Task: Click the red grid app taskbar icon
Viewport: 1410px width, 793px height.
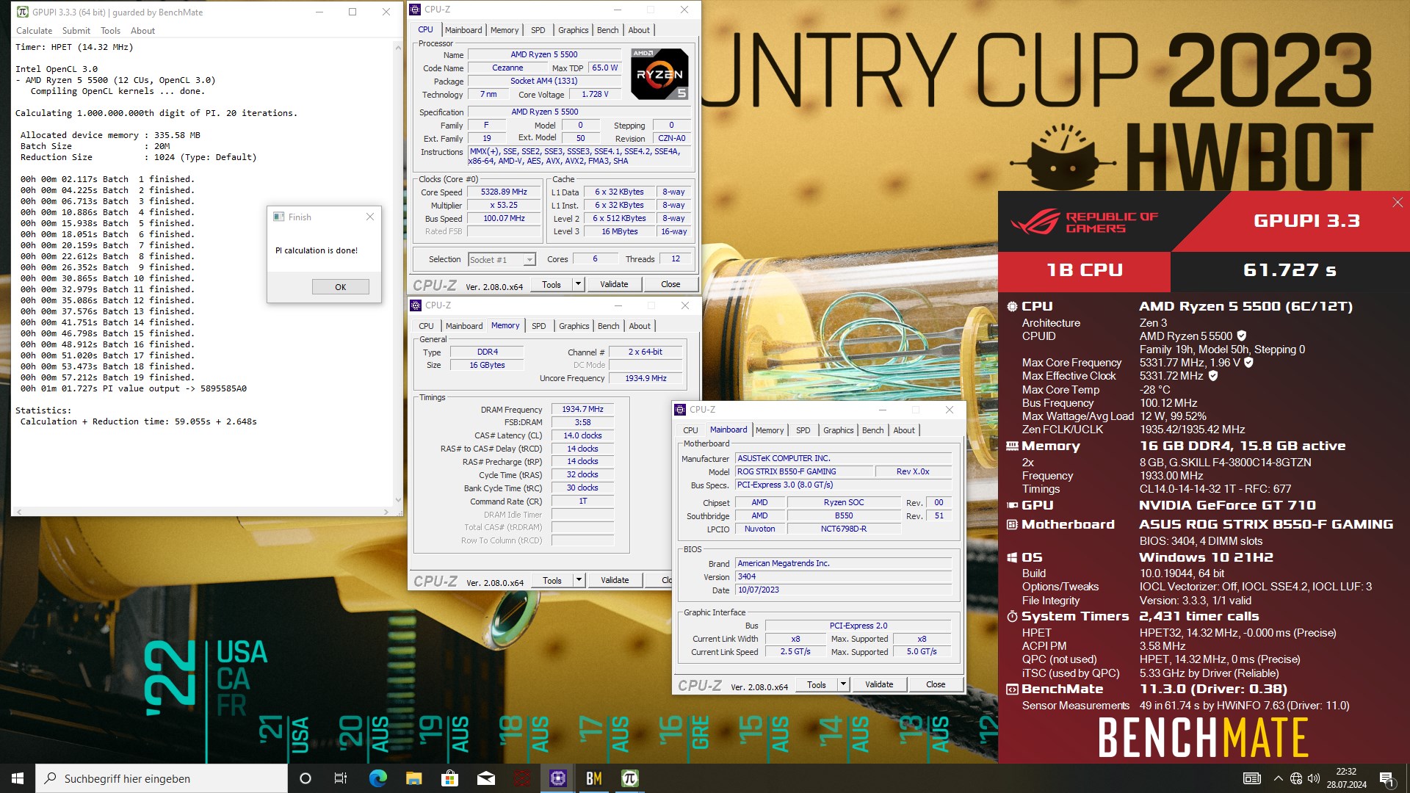Action: 522,778
